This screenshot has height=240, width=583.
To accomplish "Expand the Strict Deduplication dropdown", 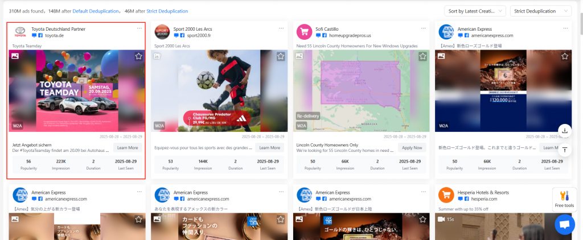I will (x=541, y=11).
